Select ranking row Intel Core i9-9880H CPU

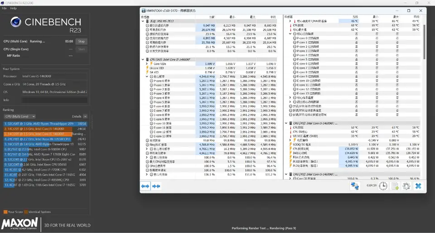(x=45, y=149)
